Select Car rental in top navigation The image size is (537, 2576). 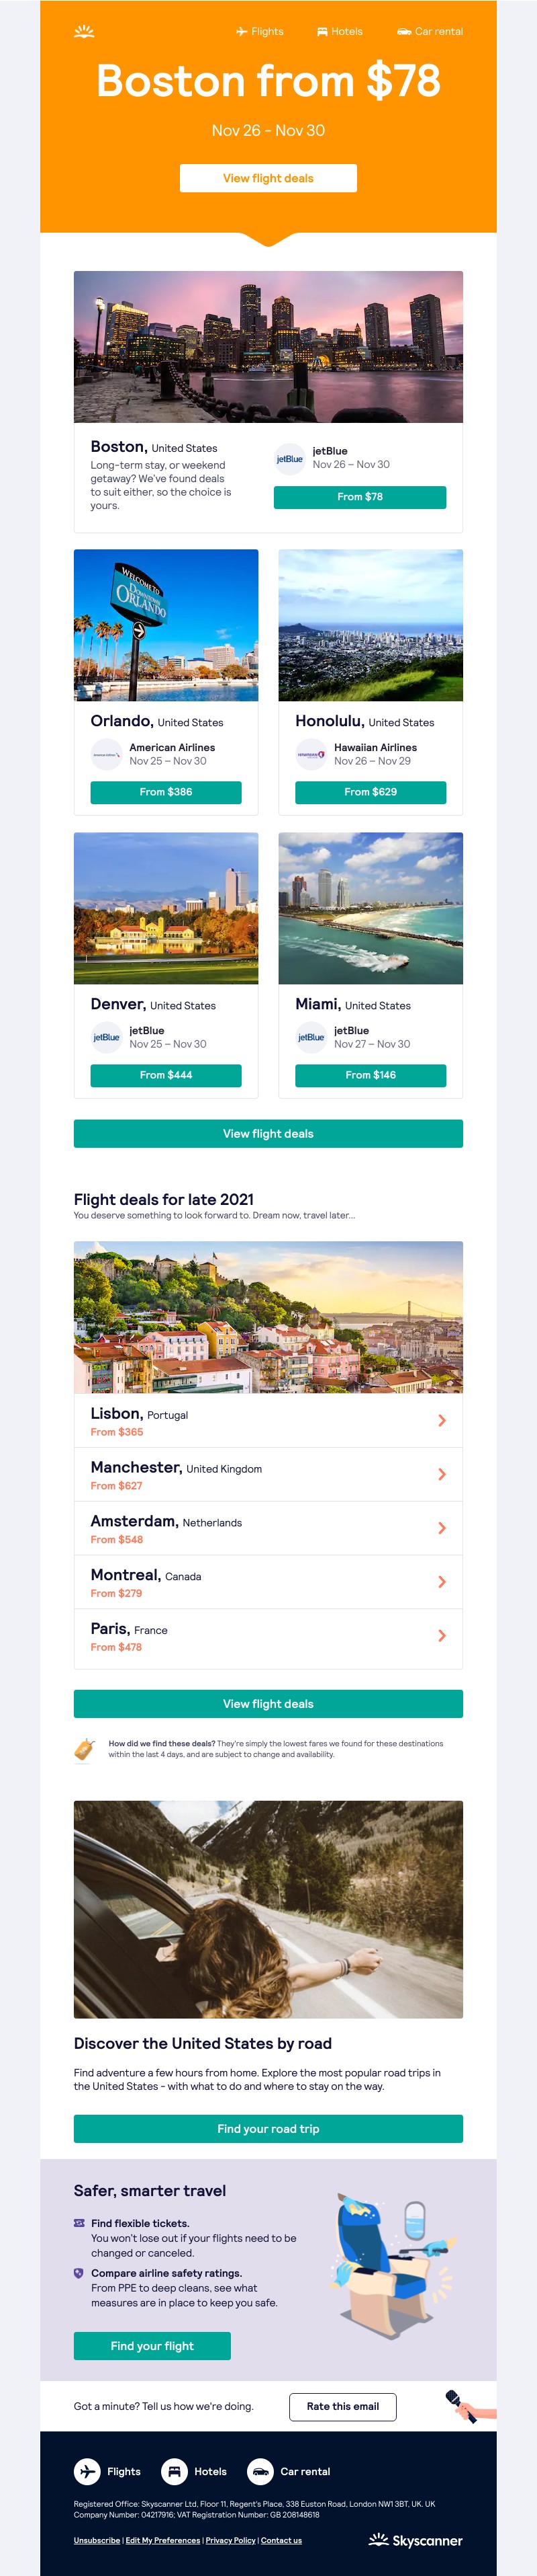coord(430,32)
